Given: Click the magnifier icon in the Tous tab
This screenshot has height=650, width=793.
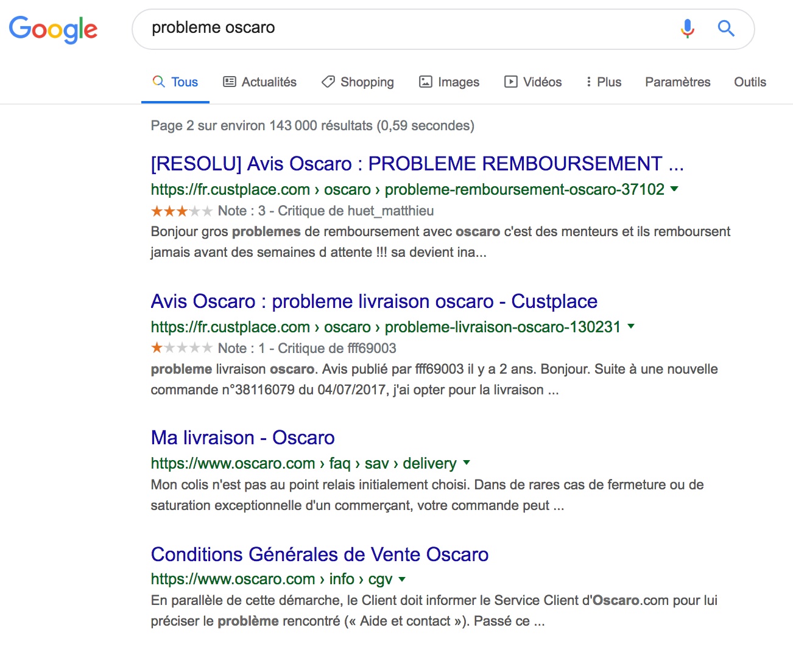Looking at the screenshot, I should click(158, 82).
